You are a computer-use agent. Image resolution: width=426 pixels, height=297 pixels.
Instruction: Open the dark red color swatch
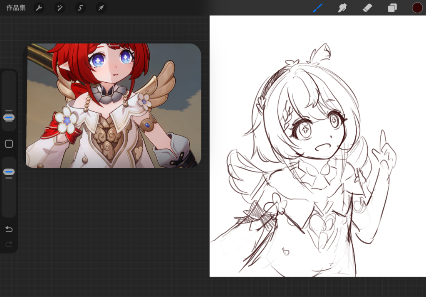pyautogui.click(x=417, y=8)
